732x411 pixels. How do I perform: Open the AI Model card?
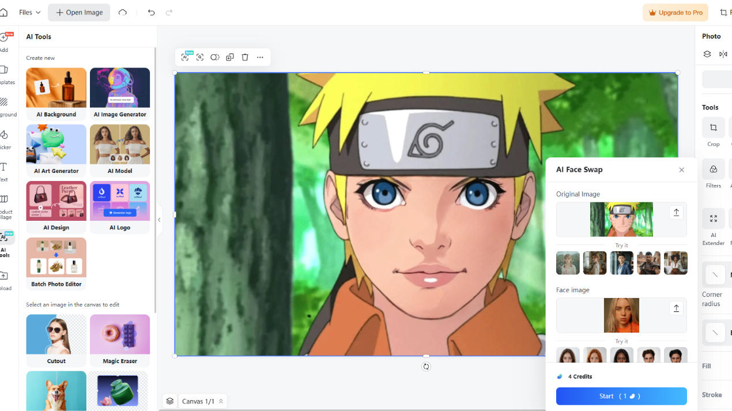[x=120, y=150]
